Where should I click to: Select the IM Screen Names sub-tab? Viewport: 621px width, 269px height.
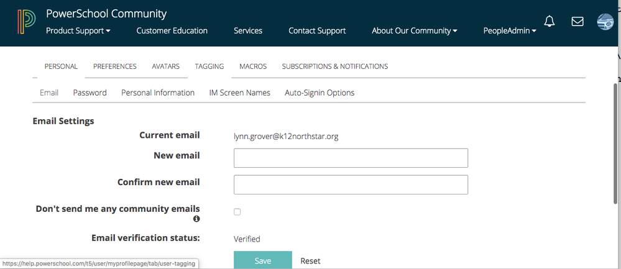(x=239, y=93)
